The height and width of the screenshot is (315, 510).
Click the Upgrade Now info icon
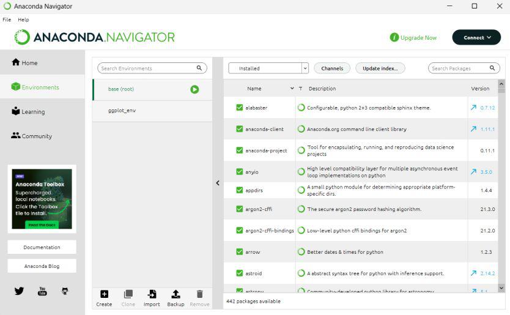(394, 37)
